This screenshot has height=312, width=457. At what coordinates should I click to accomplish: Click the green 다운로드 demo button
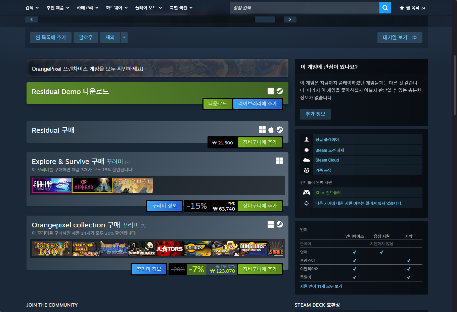point(218,103)
